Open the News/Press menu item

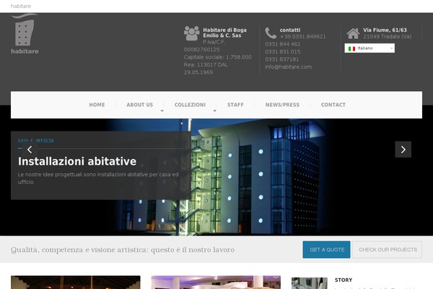[282, 105]
